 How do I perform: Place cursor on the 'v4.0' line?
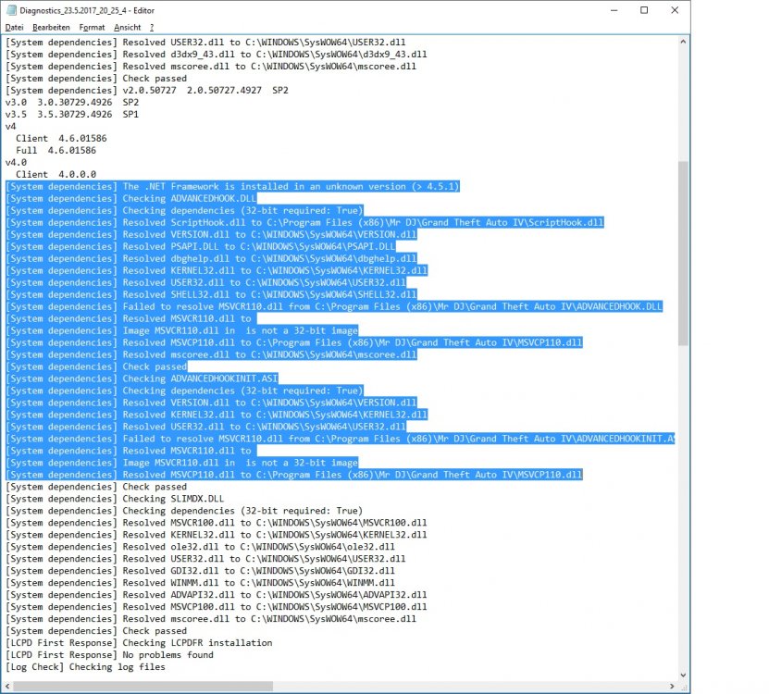(x=14, y=162)
